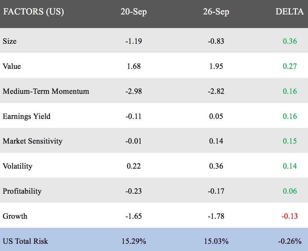The width and height of the screenshot is (308, 251).
Task: Click the Medium-Term Momentum label
Action: [46, 91]
